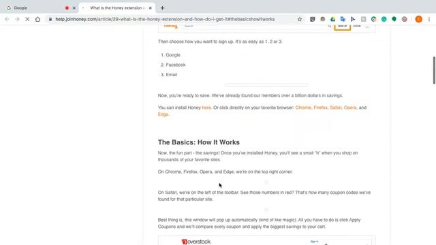Image resolution: width=436 pixels, height=245 pixels.
Task: Go back to the previous page
Action: click(7, 19)
